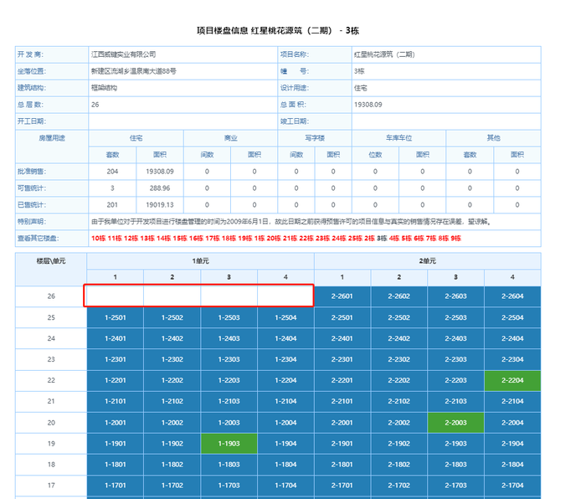Image resolution: width=586 pixels, height=499 pixels.
Task: Open the 21栋 building link
Action: tap(290, 238)
